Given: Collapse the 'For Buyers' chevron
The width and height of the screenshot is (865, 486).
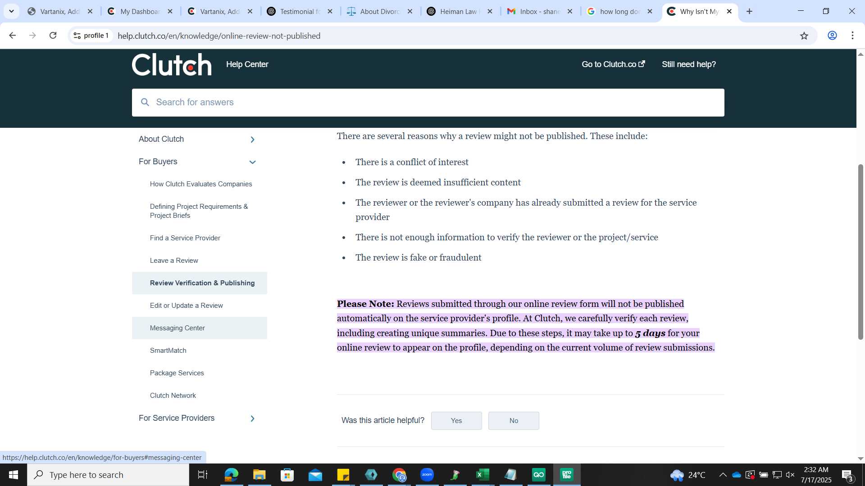Looking at the screenshot, I should pos(252,162).
